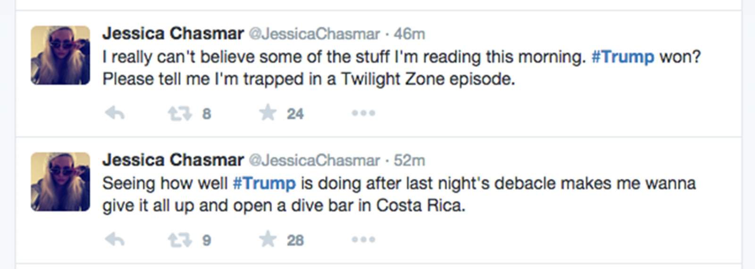755x269 pixels.
Task: Click Jessica Chasmar name on second tweet
Action: tap(173, 160)
